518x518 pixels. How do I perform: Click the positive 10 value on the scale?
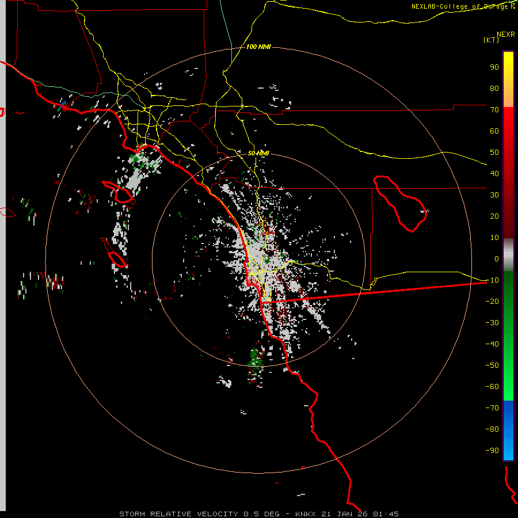pos(494,238)
